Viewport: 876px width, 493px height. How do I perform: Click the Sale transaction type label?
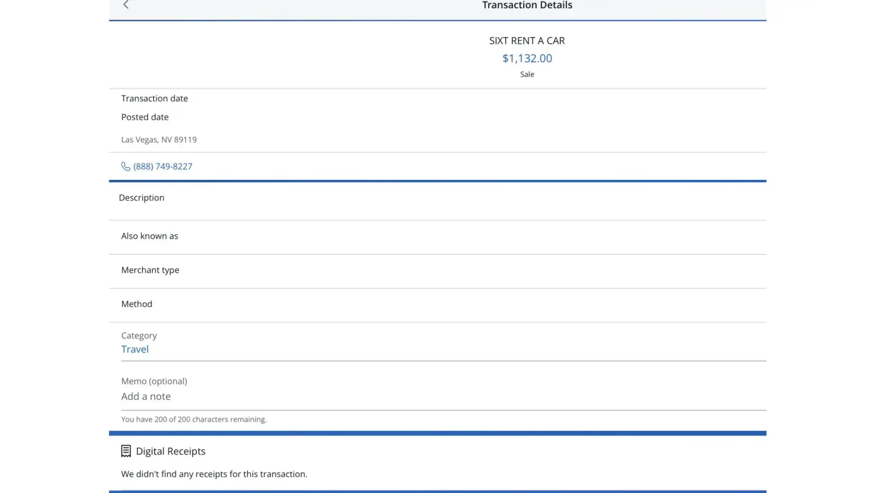tap(527, 74)
